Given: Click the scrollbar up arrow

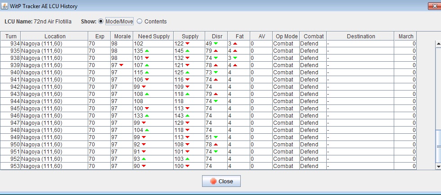Looking at the screenshot, I should coord(438,43).
